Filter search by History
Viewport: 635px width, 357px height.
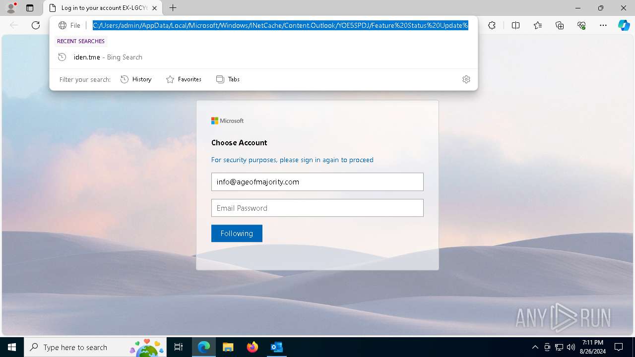(x=136, y=79)
